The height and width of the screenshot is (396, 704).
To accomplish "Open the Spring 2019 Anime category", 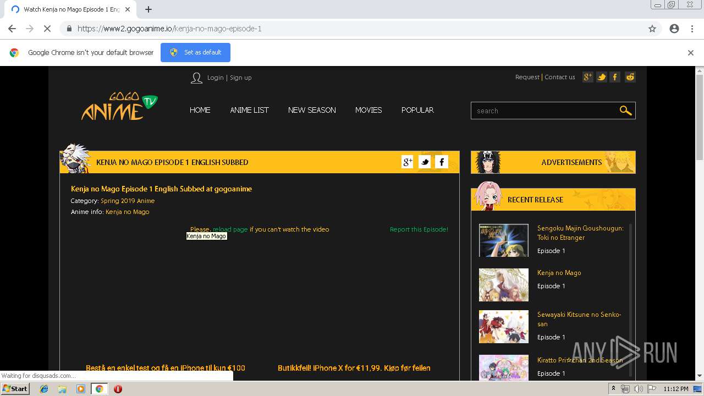I will (x=128, y=201).
